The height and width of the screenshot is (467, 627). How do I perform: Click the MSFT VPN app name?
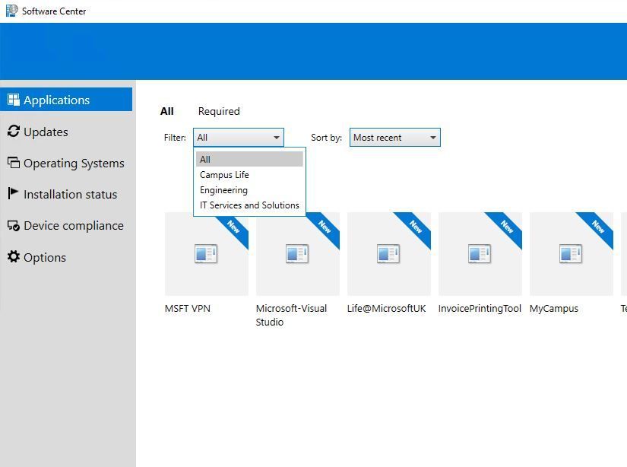click(x=188, y=309)
